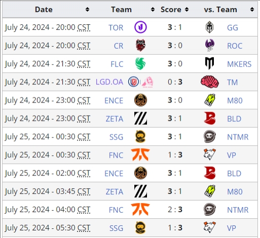Viewport: 260px width, 238px height.
Task: Click CST abbreviation in first row
Action: (x=84, y=27)
